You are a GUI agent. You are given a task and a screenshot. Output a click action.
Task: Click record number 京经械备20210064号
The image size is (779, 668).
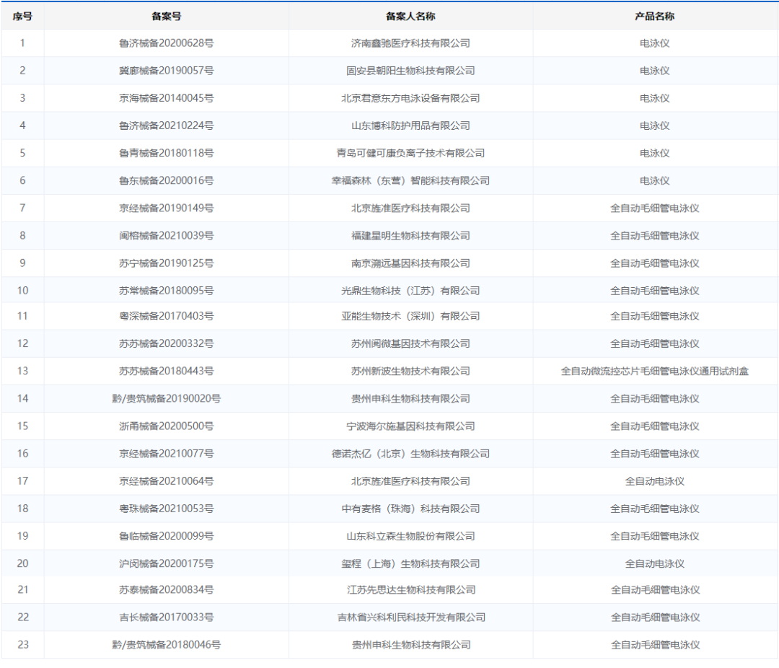coord(167,480)
